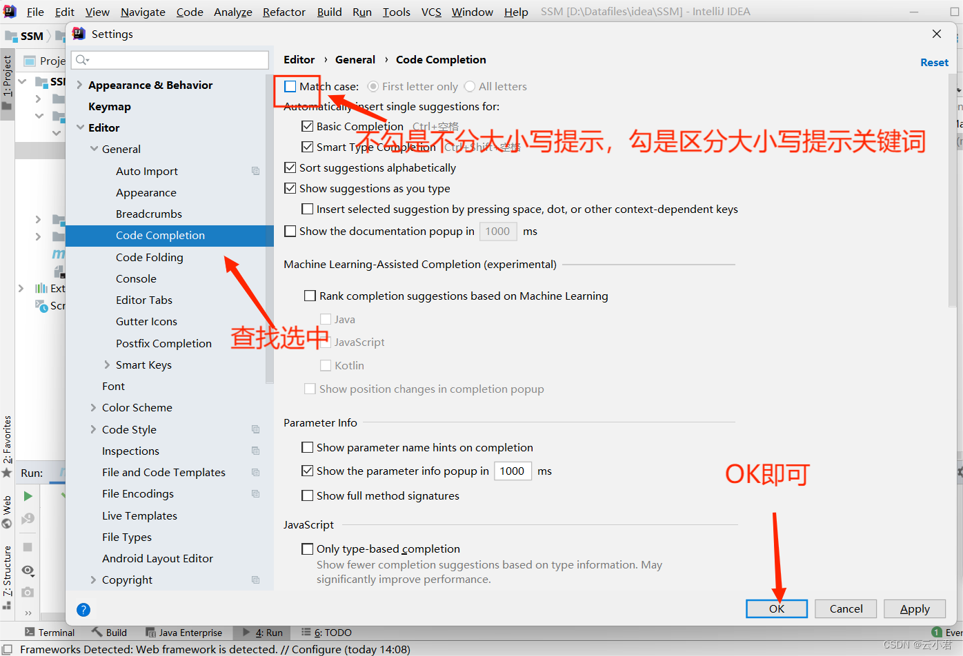This screenshot has height=656, width=963.
Task: Enable Show the documentation popup checkbox
Action: (x=290, y=231)
